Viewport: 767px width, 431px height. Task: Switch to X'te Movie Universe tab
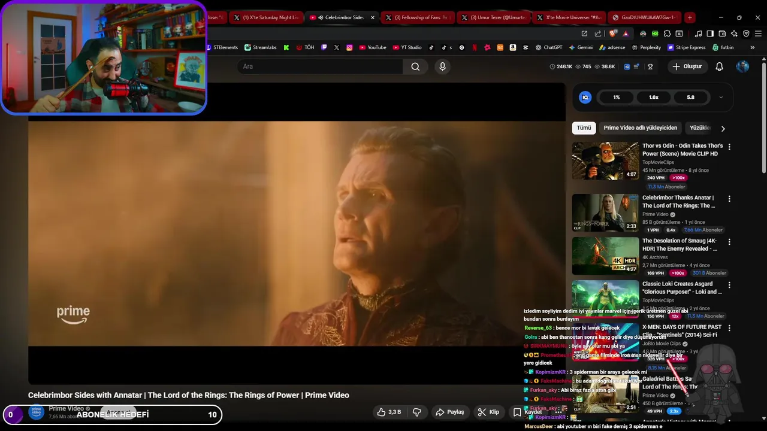pos(569,17)
